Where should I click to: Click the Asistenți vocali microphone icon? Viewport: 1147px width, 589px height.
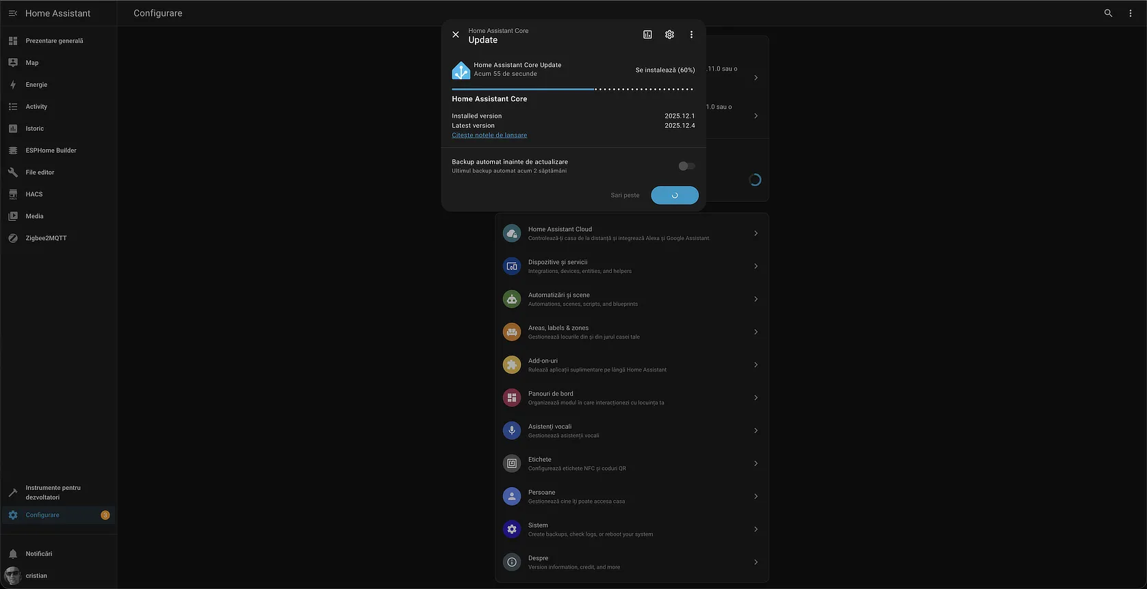pos(512,430)
